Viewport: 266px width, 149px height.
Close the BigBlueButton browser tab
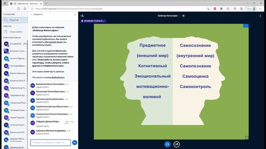pos(41,4)
